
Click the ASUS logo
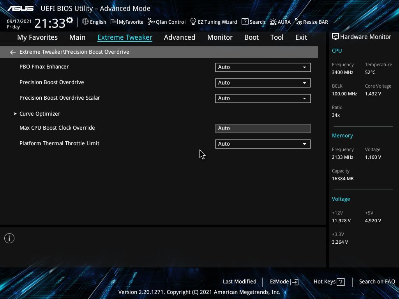click(x=20, y=9)
